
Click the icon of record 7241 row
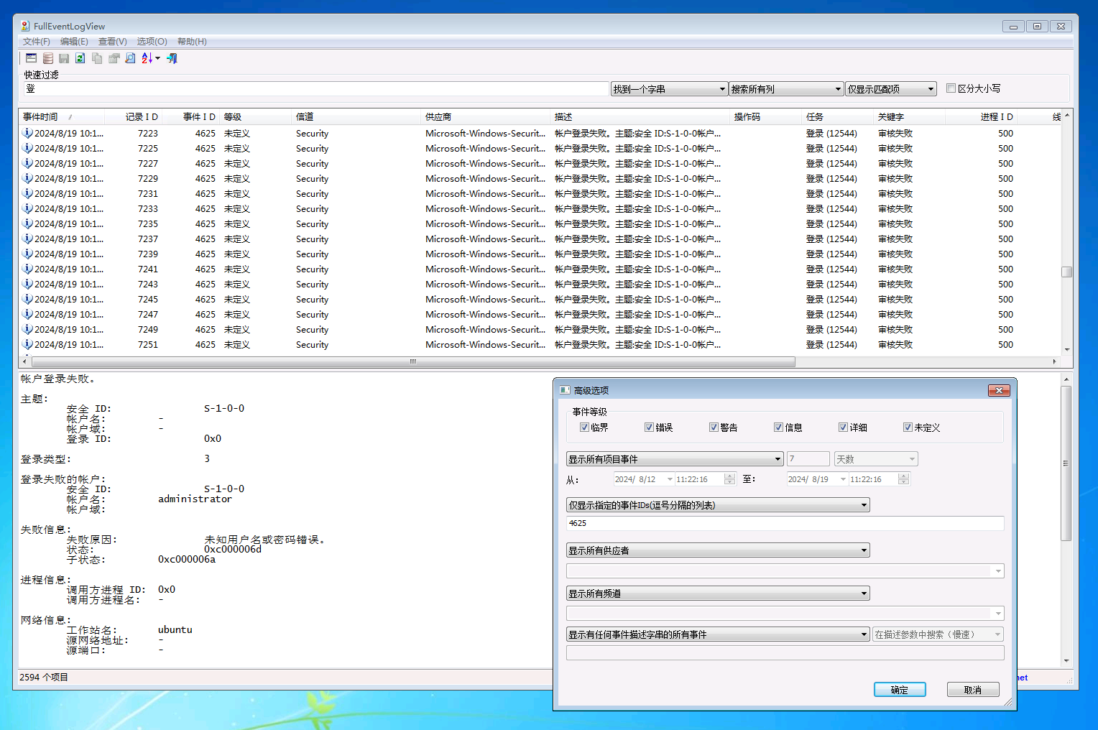pyautogui.click(x=27, y=269)
